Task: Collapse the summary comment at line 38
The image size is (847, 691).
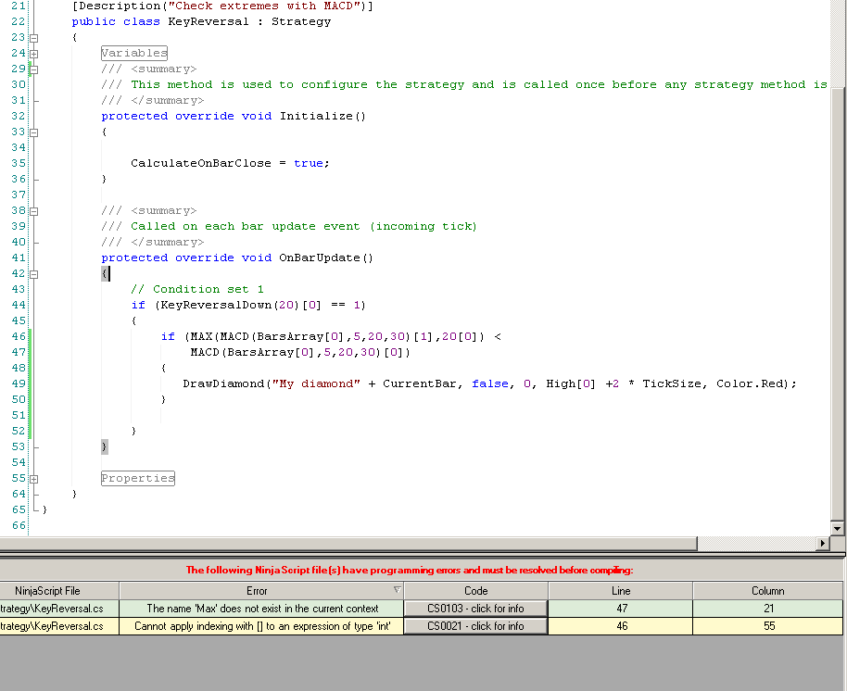Action: [33, 211]
